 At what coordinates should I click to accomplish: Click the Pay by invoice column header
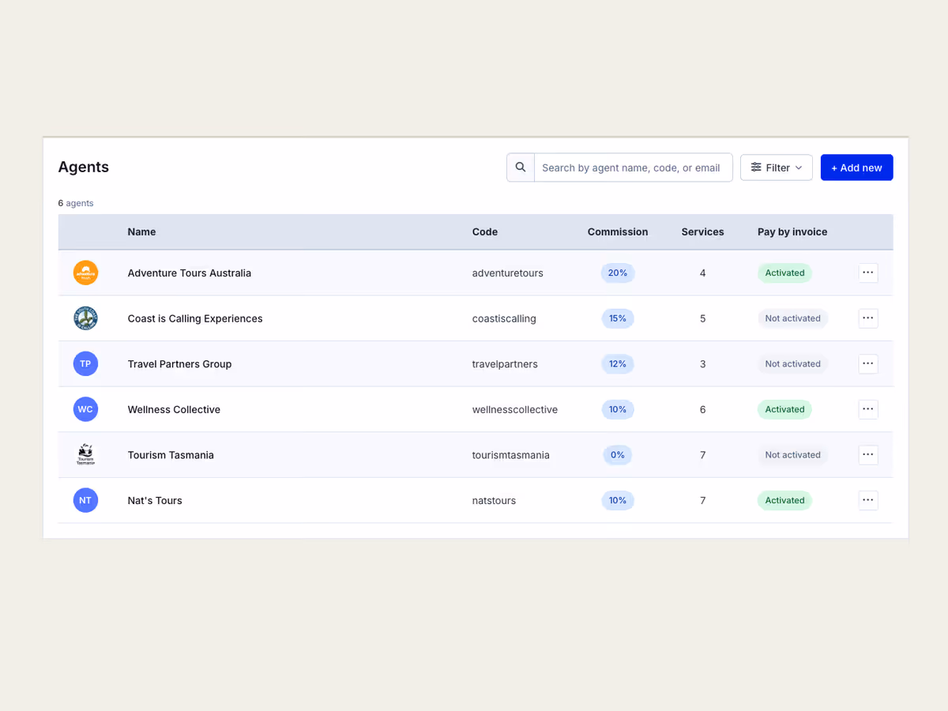[792, 231]
